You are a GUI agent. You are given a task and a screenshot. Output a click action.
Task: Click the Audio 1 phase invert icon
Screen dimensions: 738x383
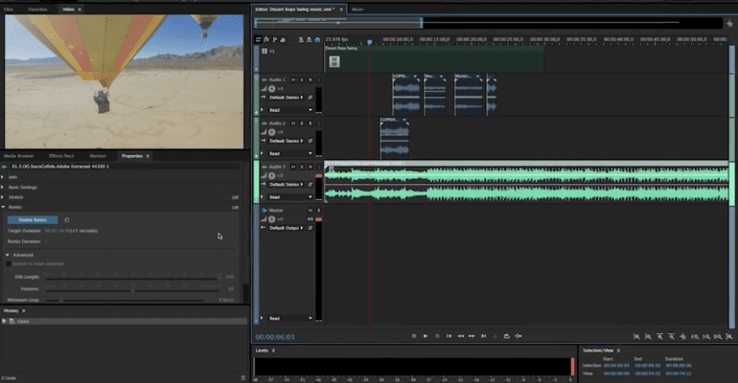311,98
